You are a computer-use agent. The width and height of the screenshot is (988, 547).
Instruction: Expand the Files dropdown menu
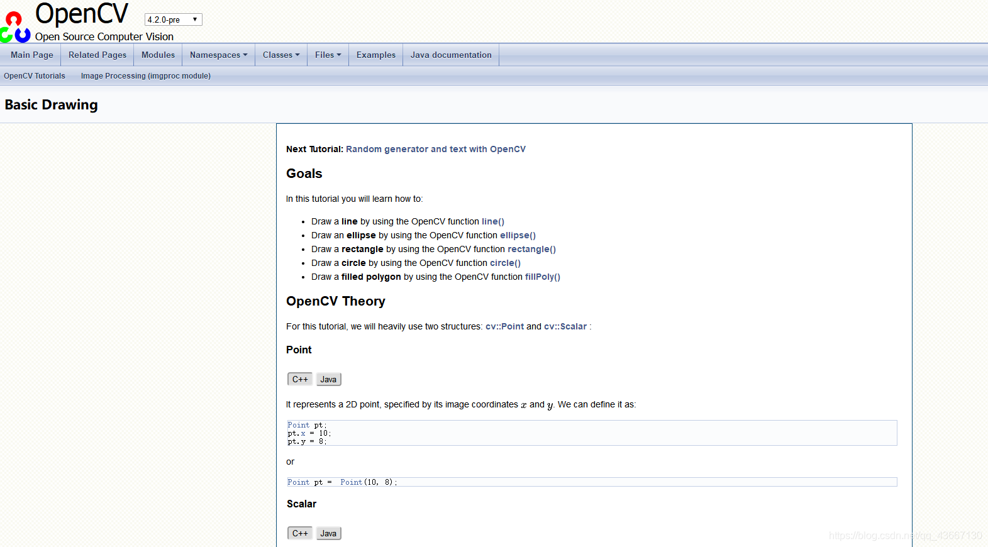328,55
